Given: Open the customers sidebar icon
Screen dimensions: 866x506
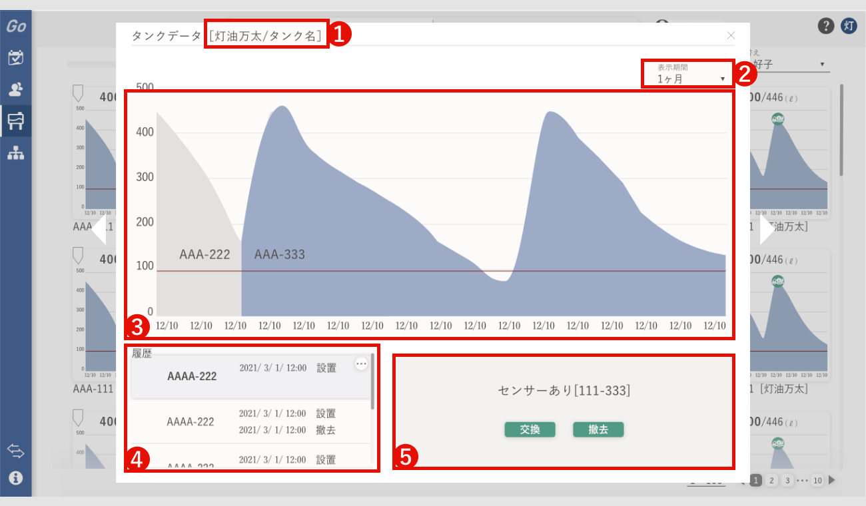Looking at the screenshot, I should click(x=15, y=89).
